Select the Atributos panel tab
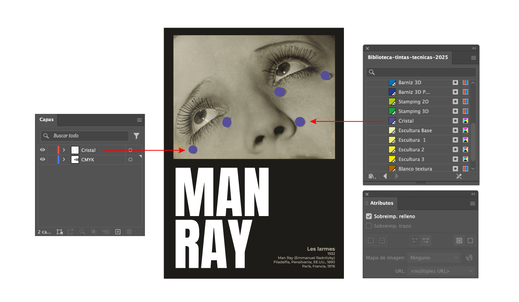The width and height of the screenshot is (519, 302). click(x=381, y=203)
